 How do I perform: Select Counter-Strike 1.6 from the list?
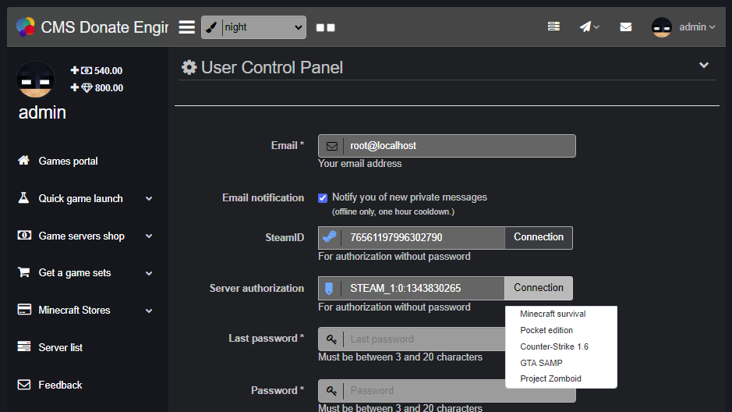(x=554, y=346)
